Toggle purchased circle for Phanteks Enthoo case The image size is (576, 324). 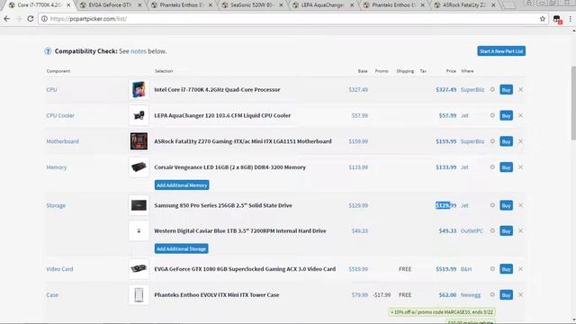point(492,294)
